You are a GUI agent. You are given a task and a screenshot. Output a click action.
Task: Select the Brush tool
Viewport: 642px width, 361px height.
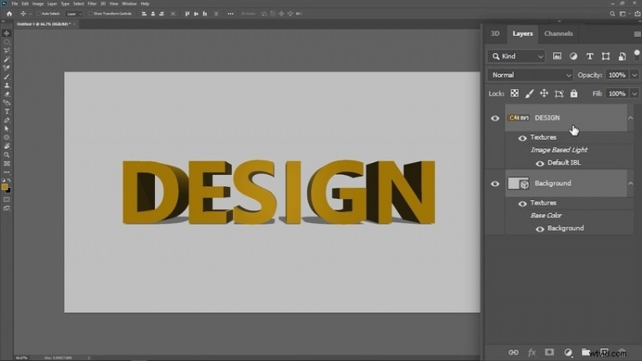click(6, 76)
